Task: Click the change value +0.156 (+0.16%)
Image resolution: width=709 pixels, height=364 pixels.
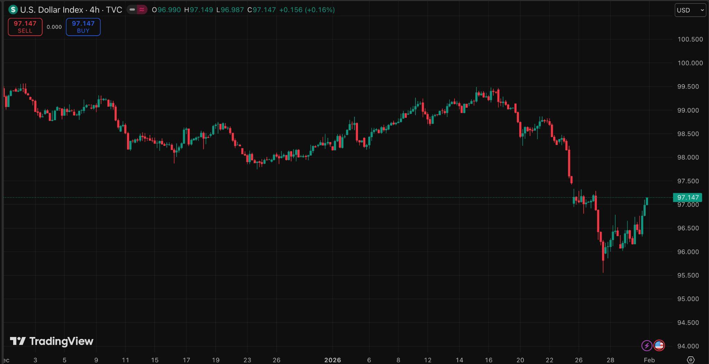Action: coord(307,10)
